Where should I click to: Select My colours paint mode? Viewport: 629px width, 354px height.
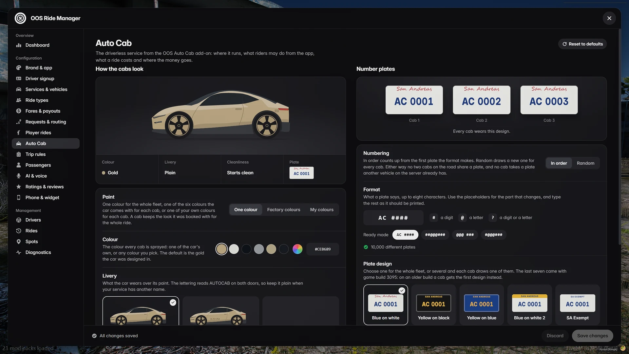pos(322,210)
